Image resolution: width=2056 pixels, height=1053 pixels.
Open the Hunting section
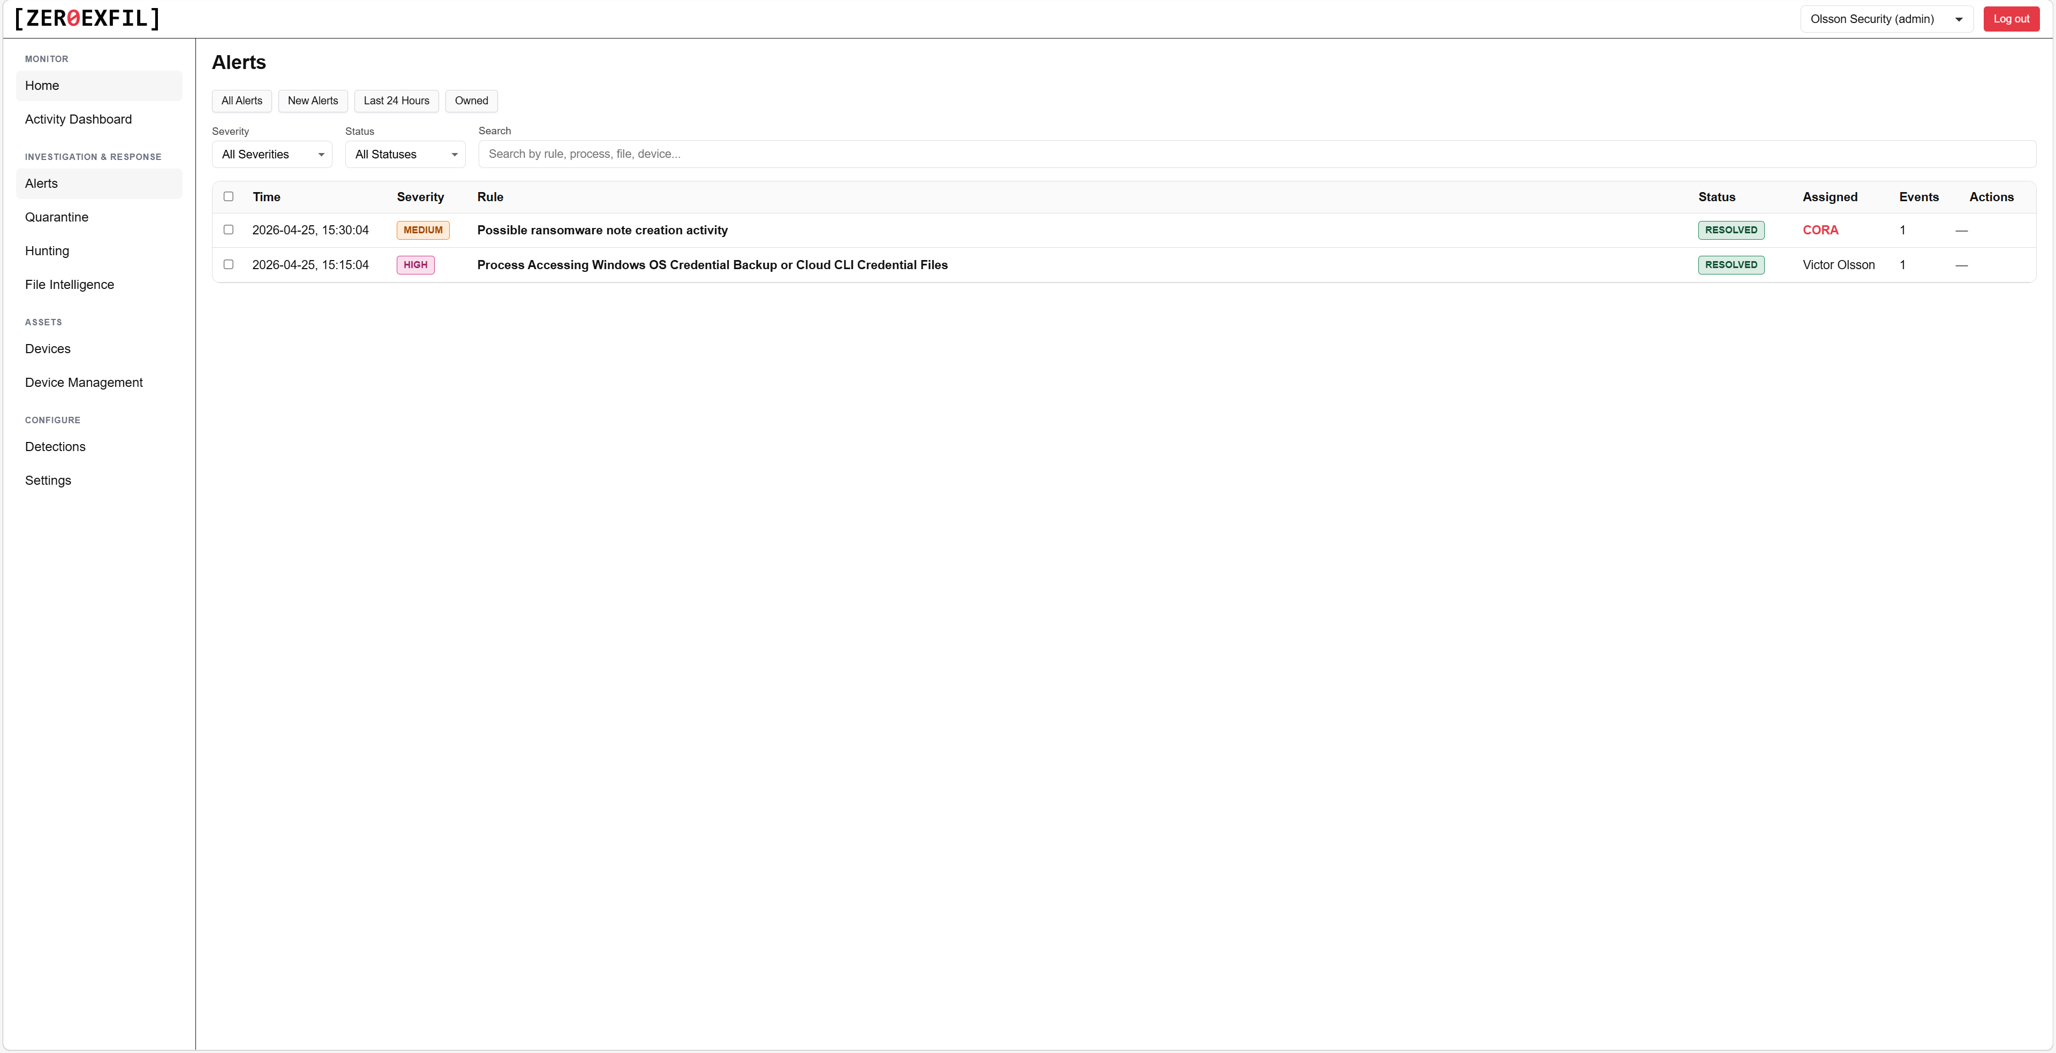pyautogui.click(x=47, y=250)
